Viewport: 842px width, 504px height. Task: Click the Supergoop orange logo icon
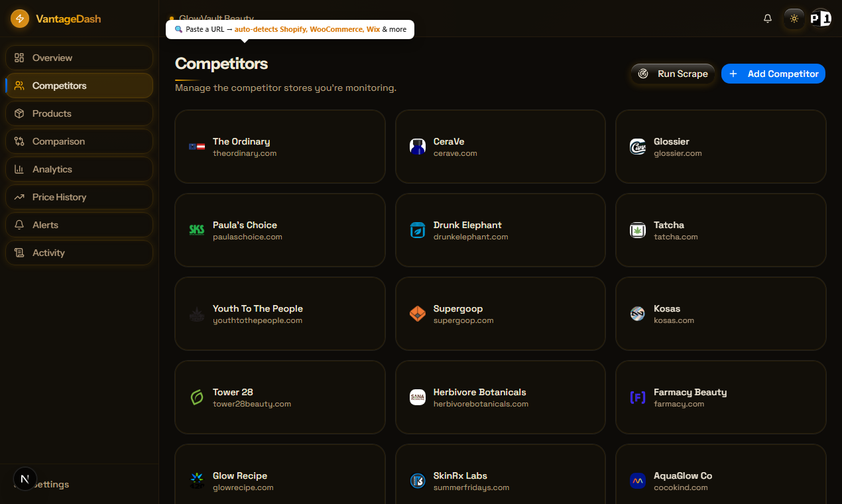pyautogui.click(x=418, y=314)
